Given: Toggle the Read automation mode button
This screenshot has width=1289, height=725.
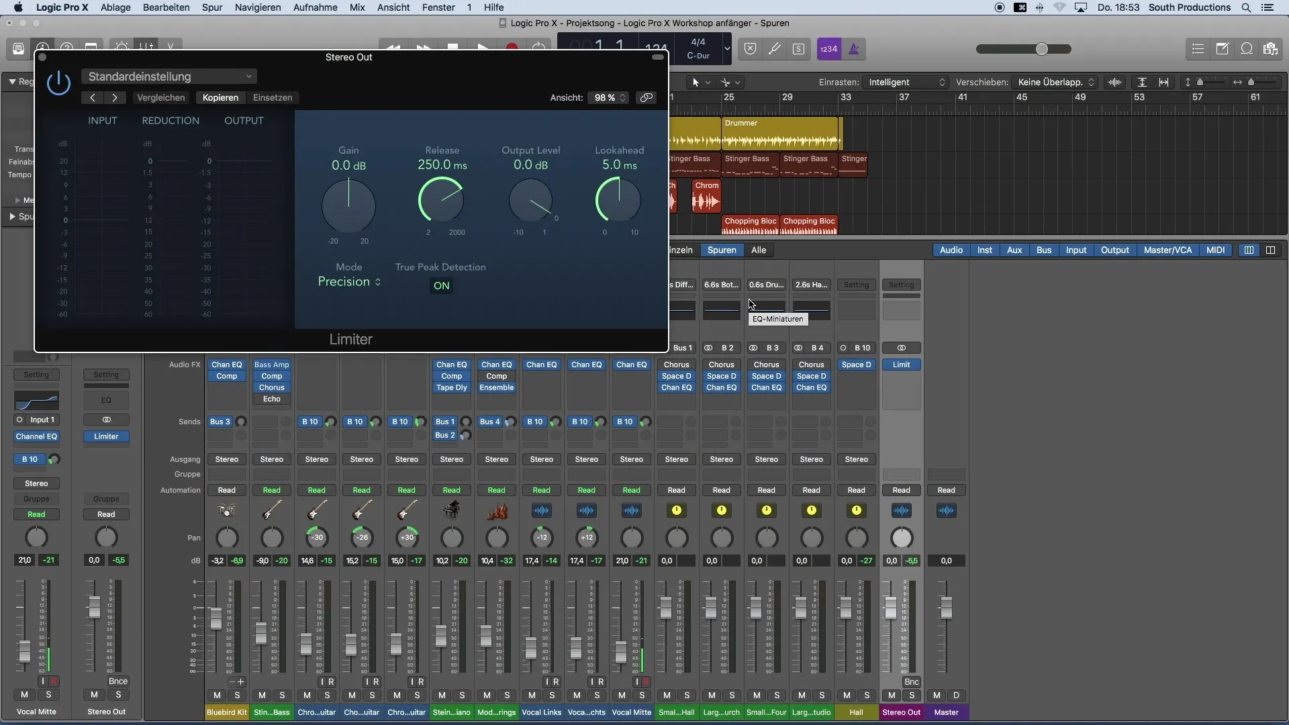Looking at the screenshot, I should 36,514.
